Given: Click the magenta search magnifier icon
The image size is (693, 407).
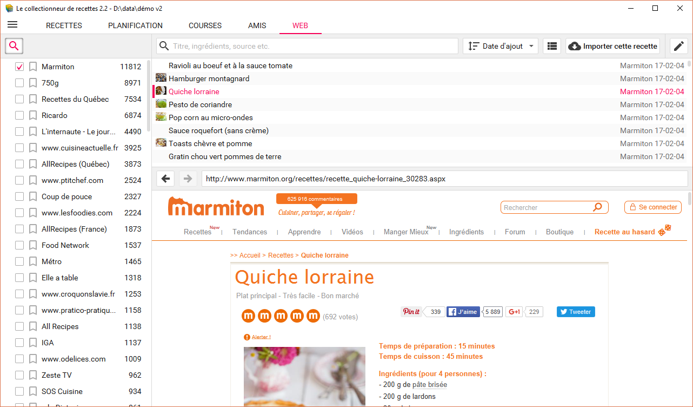Looking at the screenshot, I should coord(14,46).
